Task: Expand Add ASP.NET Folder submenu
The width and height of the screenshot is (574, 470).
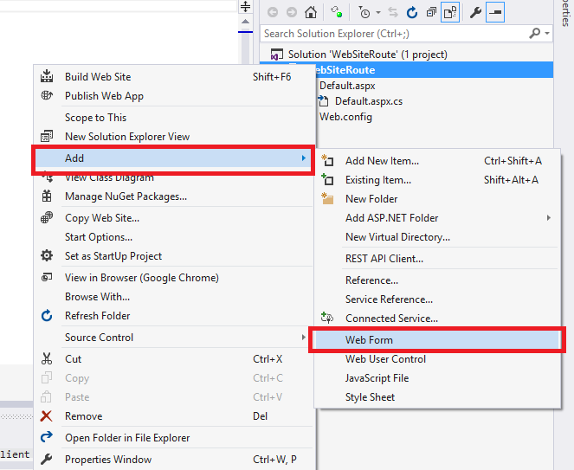Action: [437, 218]
